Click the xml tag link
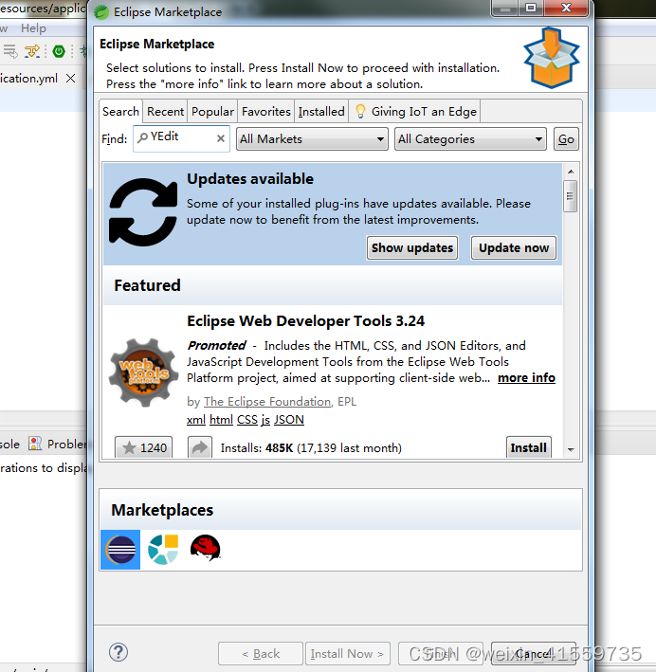The image size is (656, 672). click(x=196, y=420)
